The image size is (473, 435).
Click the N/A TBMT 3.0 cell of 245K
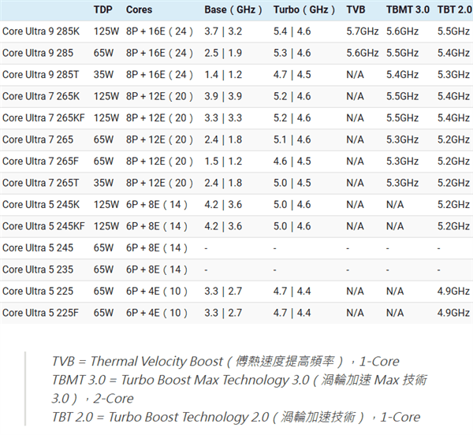[395, 205]
